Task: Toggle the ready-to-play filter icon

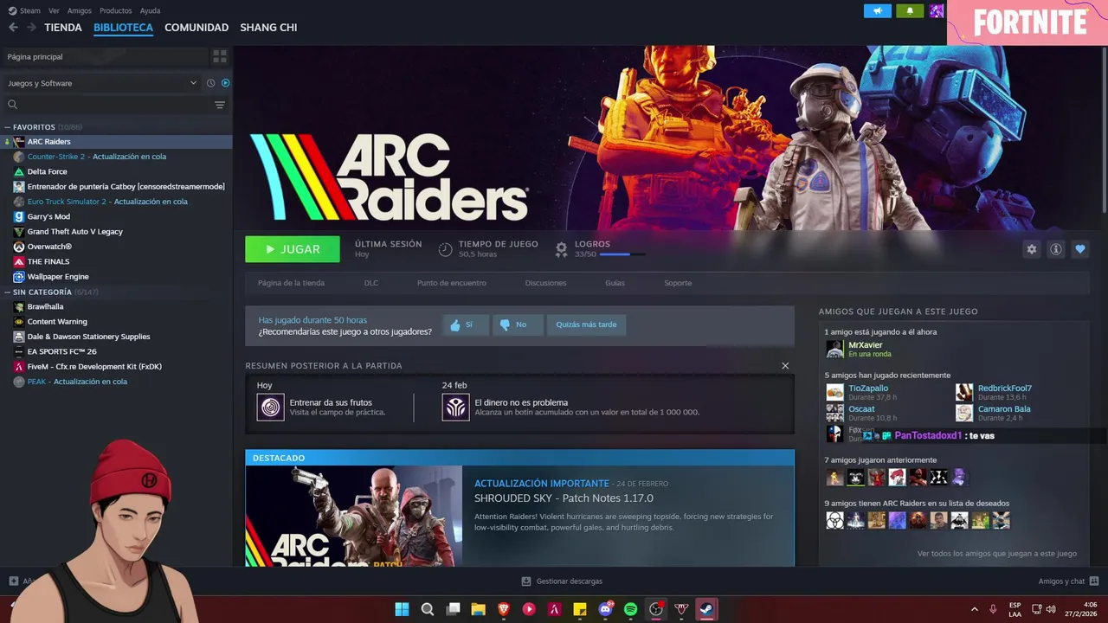Action: 225,83
